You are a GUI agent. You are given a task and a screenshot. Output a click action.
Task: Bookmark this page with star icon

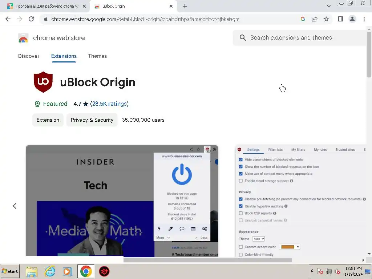click(326, 19)
